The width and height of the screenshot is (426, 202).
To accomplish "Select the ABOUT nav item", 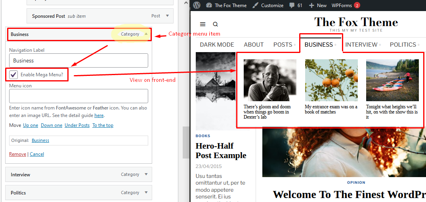I will 254,45.
